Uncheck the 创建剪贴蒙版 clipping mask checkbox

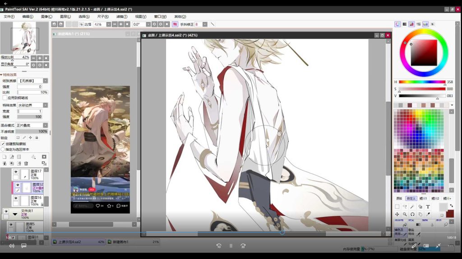click(x=3, y=144)
